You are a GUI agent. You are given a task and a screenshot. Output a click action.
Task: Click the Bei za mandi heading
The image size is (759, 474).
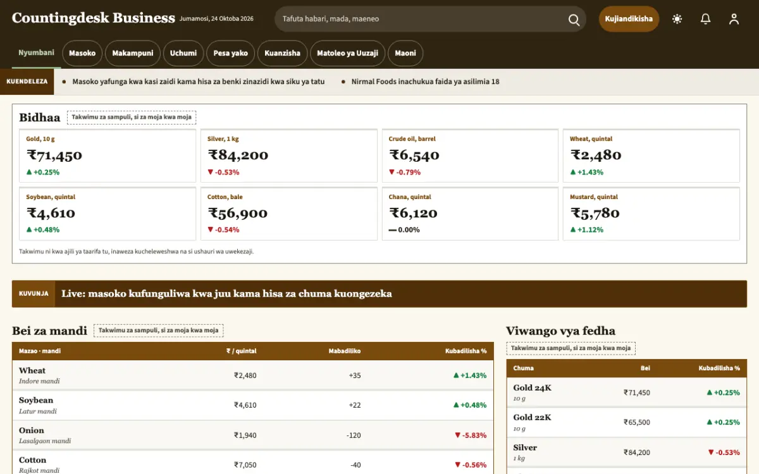click(x=49, y=331)
